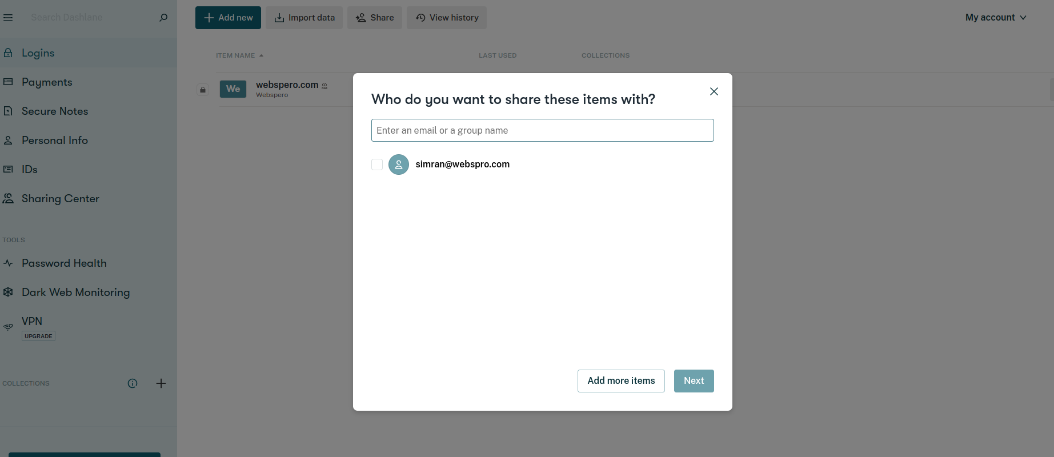Click the Import data button
The height and width of the screenshot is (457, 1054).
[304, 18]
